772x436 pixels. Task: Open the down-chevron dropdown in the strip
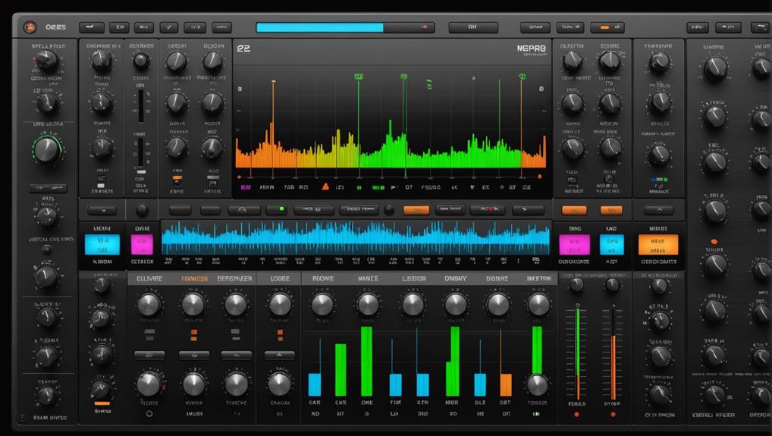tap(102, 211)
